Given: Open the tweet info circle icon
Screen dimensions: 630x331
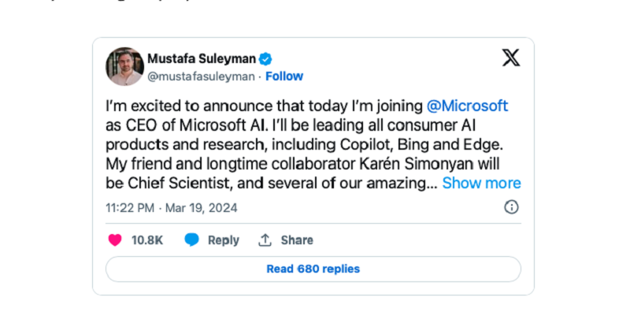Looking at the screenshot, I should tap(511, 207).
